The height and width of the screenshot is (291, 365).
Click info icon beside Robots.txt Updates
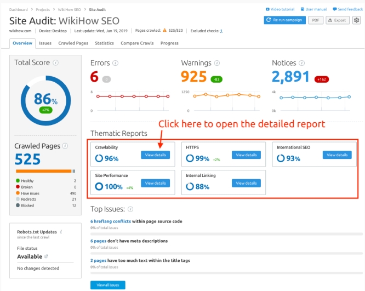tap(61, 232)
